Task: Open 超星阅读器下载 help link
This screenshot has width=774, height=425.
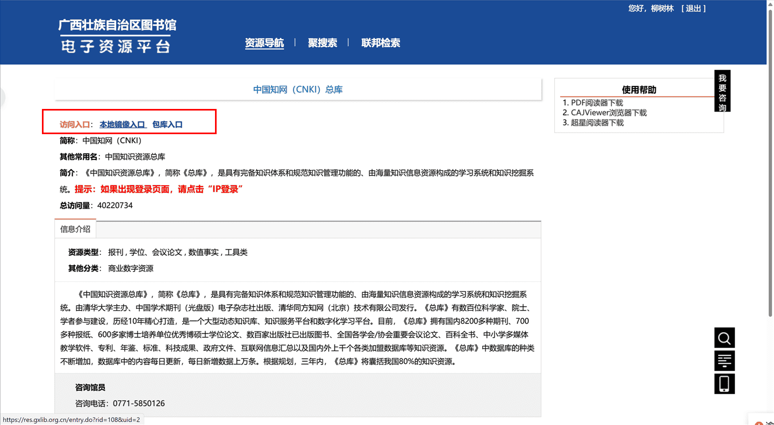Action: [x=597, y=122]
